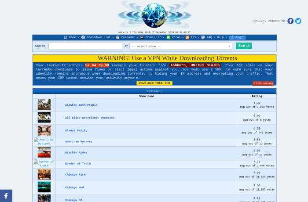This screenshot has height=202, width=308.
Task: Open the EZTV Facebook page icon
Action: (x=290, y=21)
